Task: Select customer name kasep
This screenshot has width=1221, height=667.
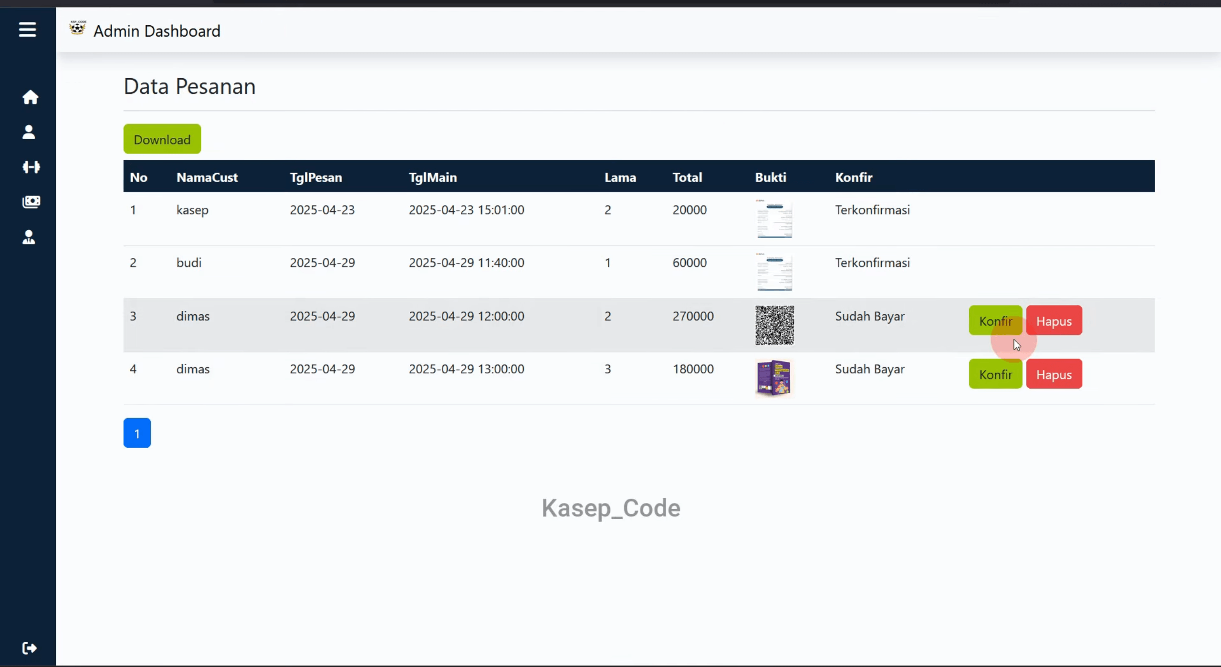Action: (x=192, y=210)
